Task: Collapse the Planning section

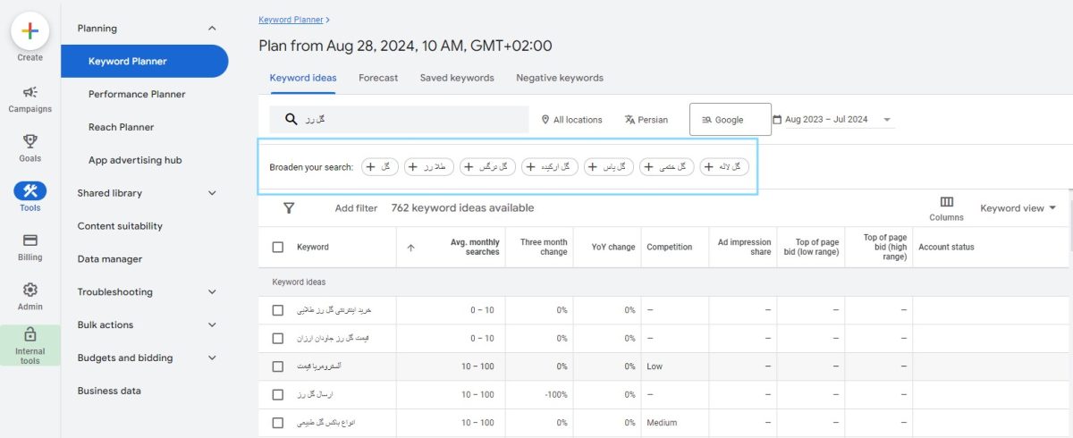Action: [x=212, y=29]
